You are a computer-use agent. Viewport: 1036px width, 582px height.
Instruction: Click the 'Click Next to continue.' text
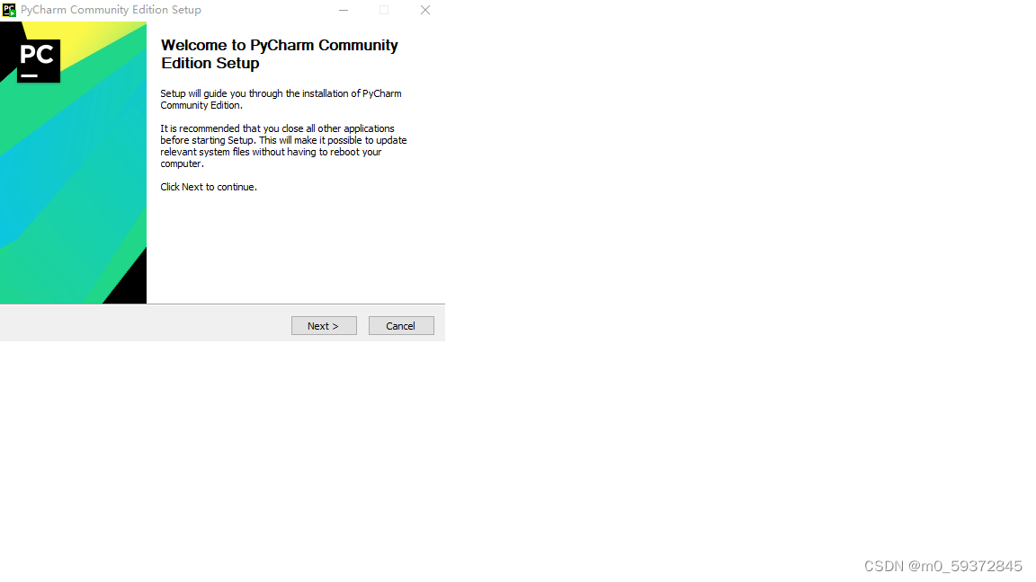(209, 187)
